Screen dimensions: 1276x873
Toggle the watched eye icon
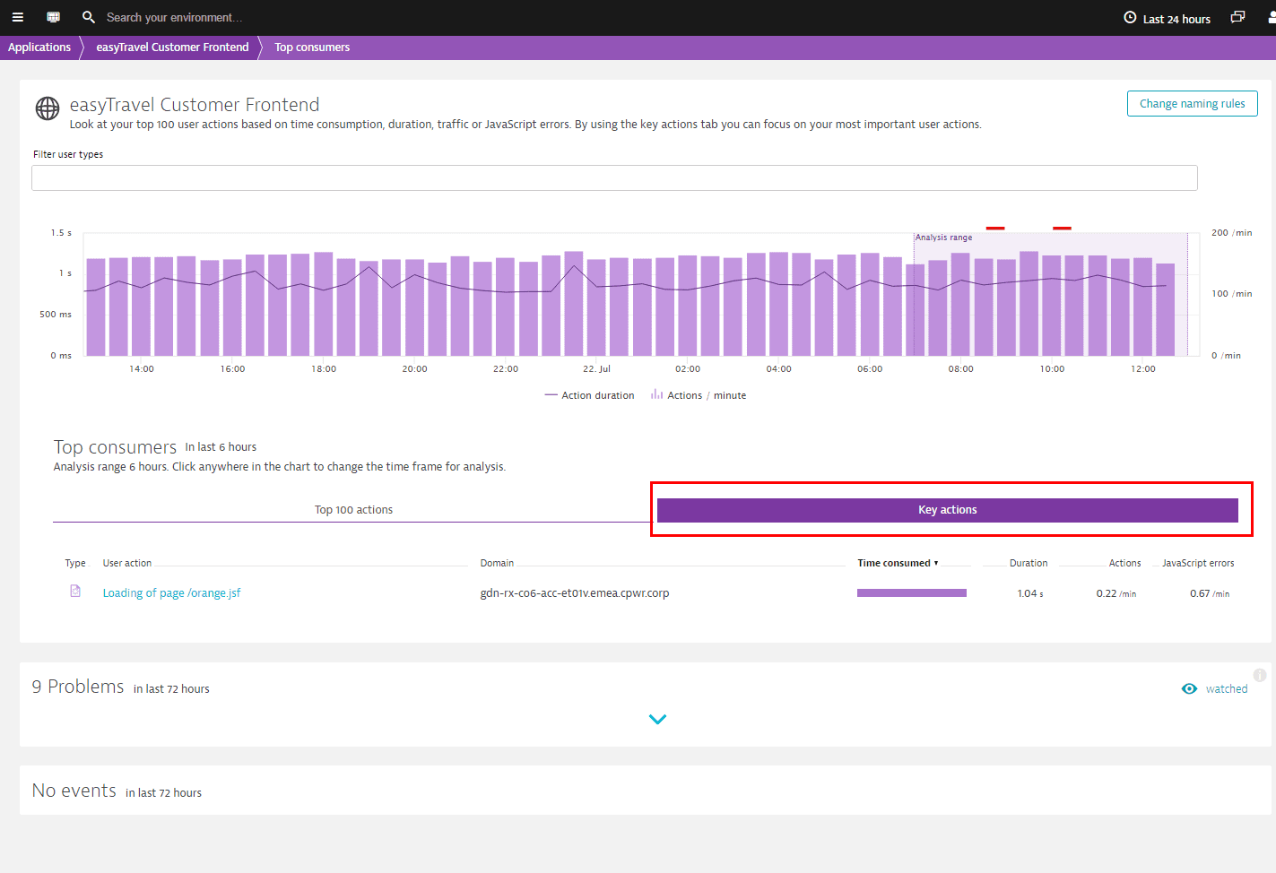1189,688
